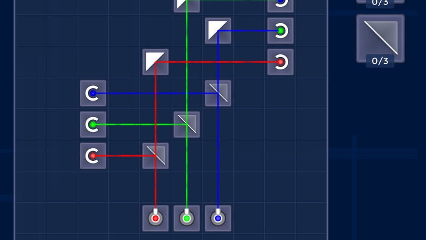Click the partially visible top inventory slot
The image size is (426, 240).
(380, 2)
